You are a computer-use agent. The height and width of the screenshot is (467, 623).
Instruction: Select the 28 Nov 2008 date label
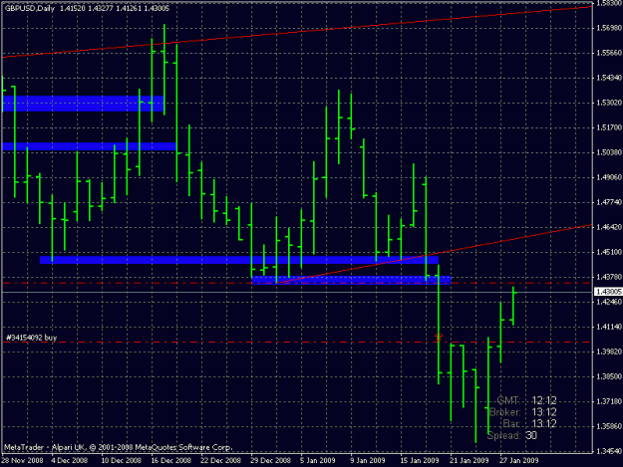[x=22, y=461]
